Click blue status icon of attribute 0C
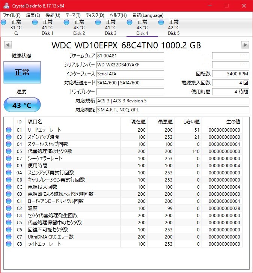Screen dimensions: 253x273 click(9, 187)
